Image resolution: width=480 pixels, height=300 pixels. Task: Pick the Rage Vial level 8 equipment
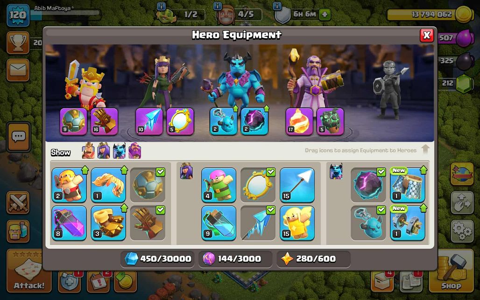(69, 223)
